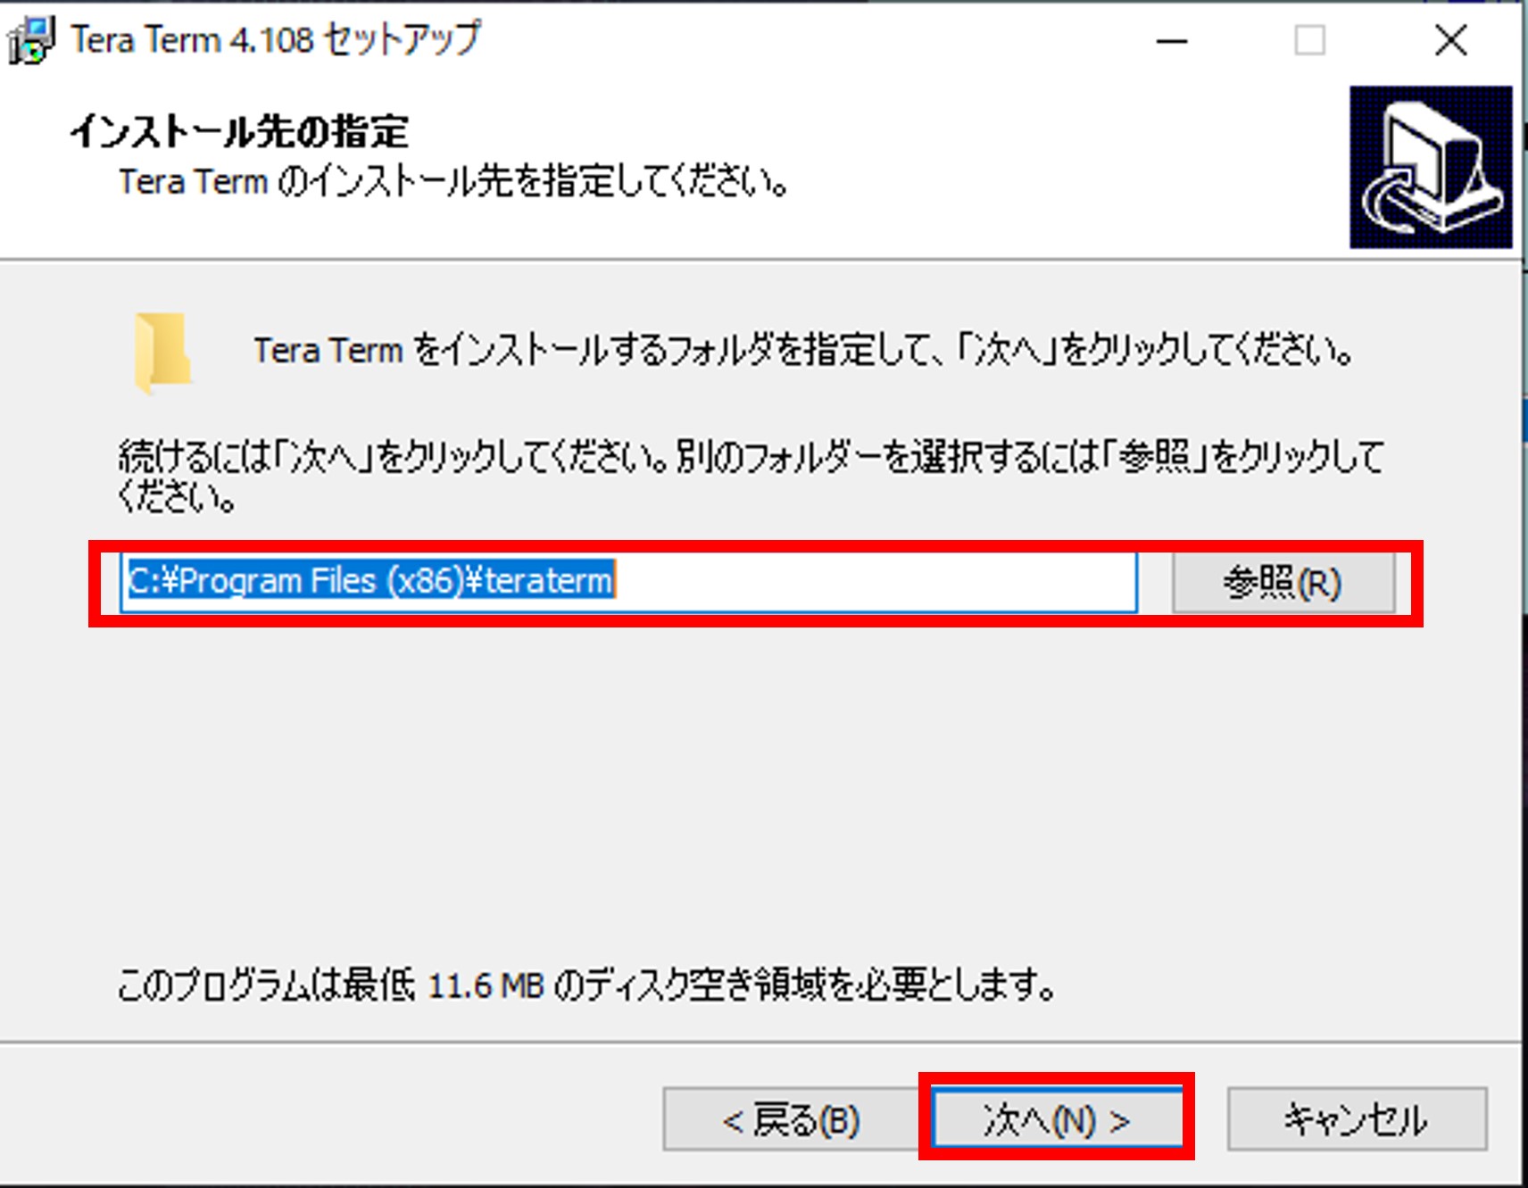Click the title bar text Tera Term 4.108 セットアップ
Viewport: 1528px width, 1188px height.
[x=276, y=40]
